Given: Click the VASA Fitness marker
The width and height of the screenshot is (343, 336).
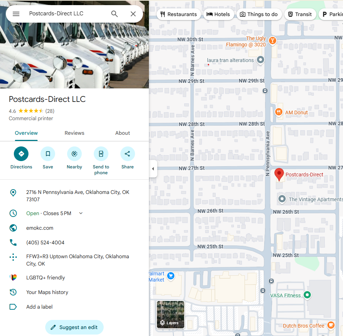Looking at the screenshot, I should point(307,295).
